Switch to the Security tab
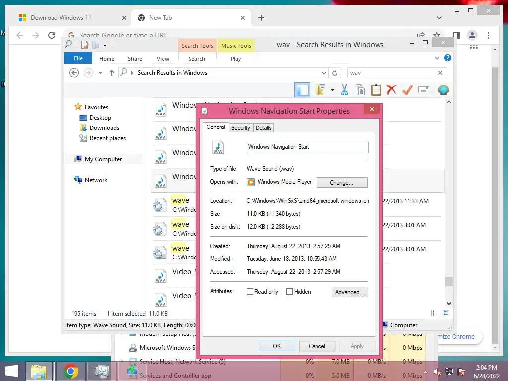This screenshot has width=508, height=381. (241, 128)
